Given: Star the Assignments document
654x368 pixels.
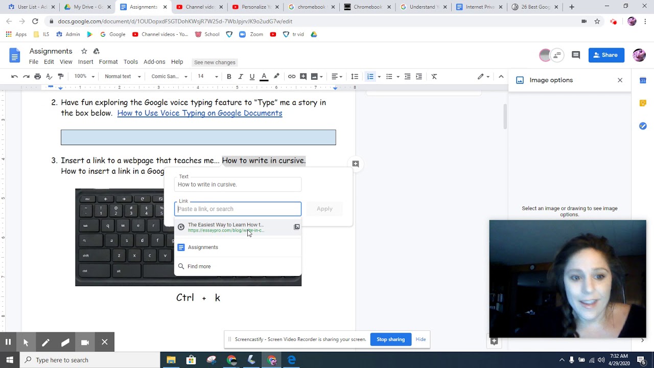Looking at the screenshot, I should click(x=84, y=51).
